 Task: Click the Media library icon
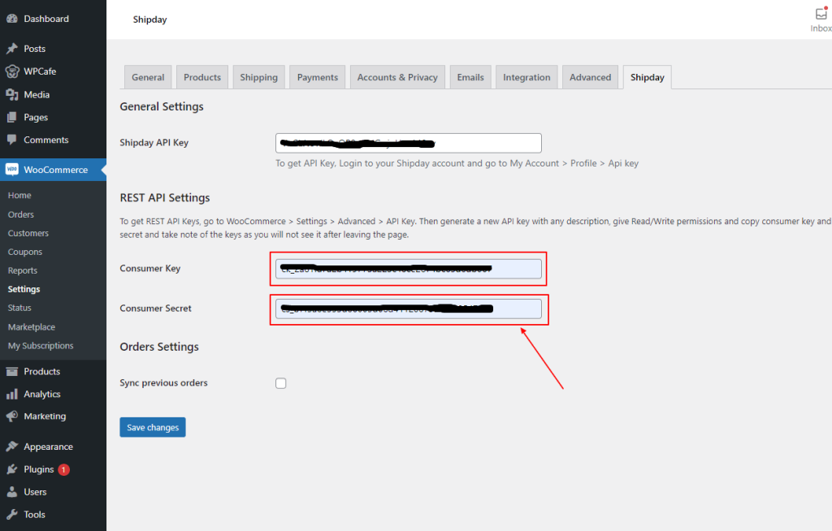pos(11,94)
